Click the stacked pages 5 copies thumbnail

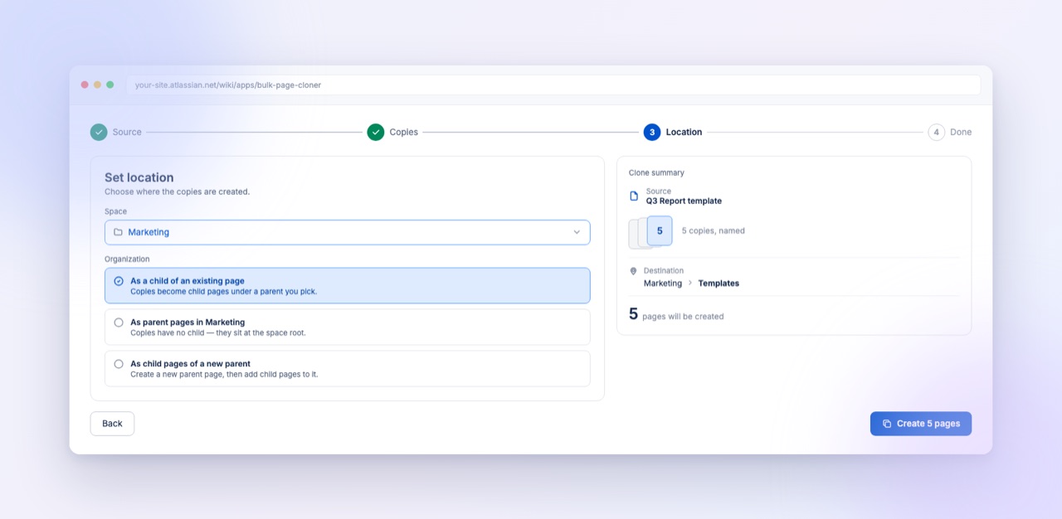tap(650, 232)
